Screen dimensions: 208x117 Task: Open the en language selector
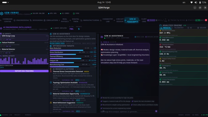click(x=184, y=2)
